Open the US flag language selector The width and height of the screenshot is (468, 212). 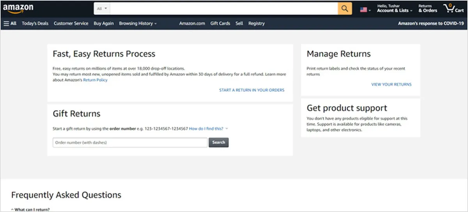tap(365, 10)
